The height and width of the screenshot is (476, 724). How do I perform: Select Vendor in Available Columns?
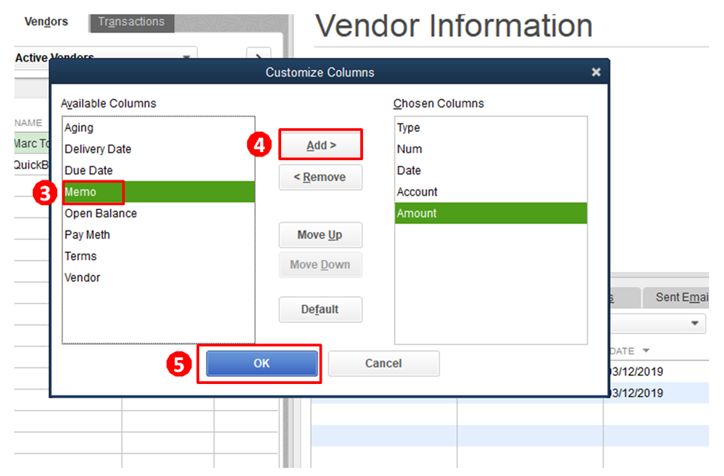(159, 277)
